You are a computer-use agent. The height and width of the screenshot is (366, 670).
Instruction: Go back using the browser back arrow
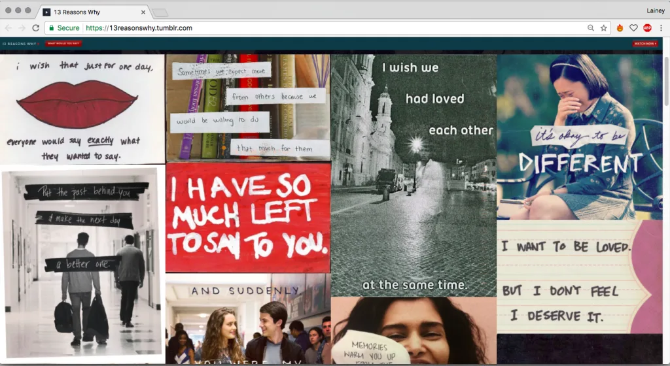9,28
